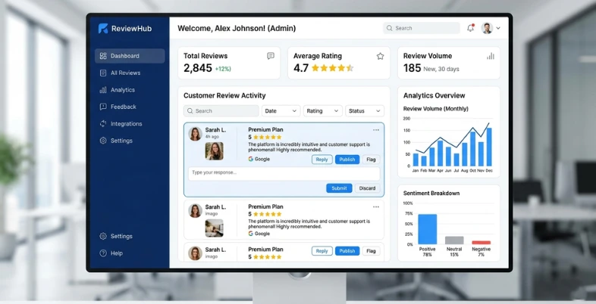Click Reply on the third review
596x304 pixels.
click(x=322, y=251)
